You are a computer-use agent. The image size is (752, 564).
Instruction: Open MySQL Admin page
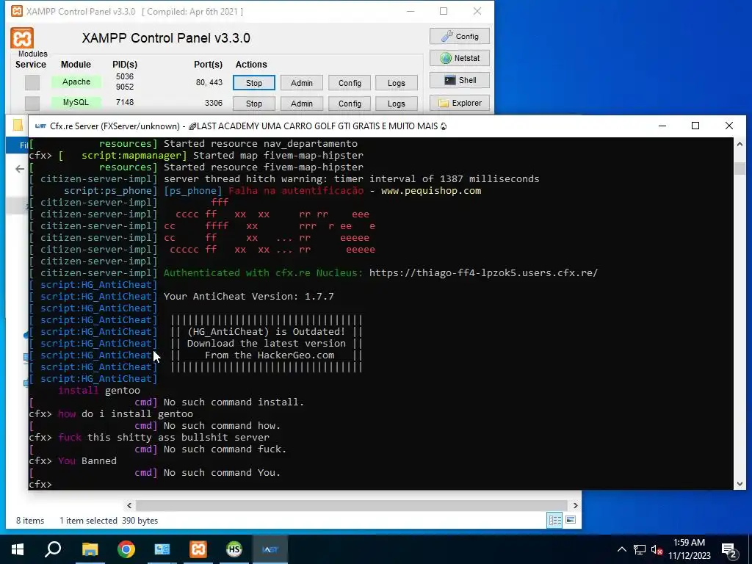click(x=301, y=104)
